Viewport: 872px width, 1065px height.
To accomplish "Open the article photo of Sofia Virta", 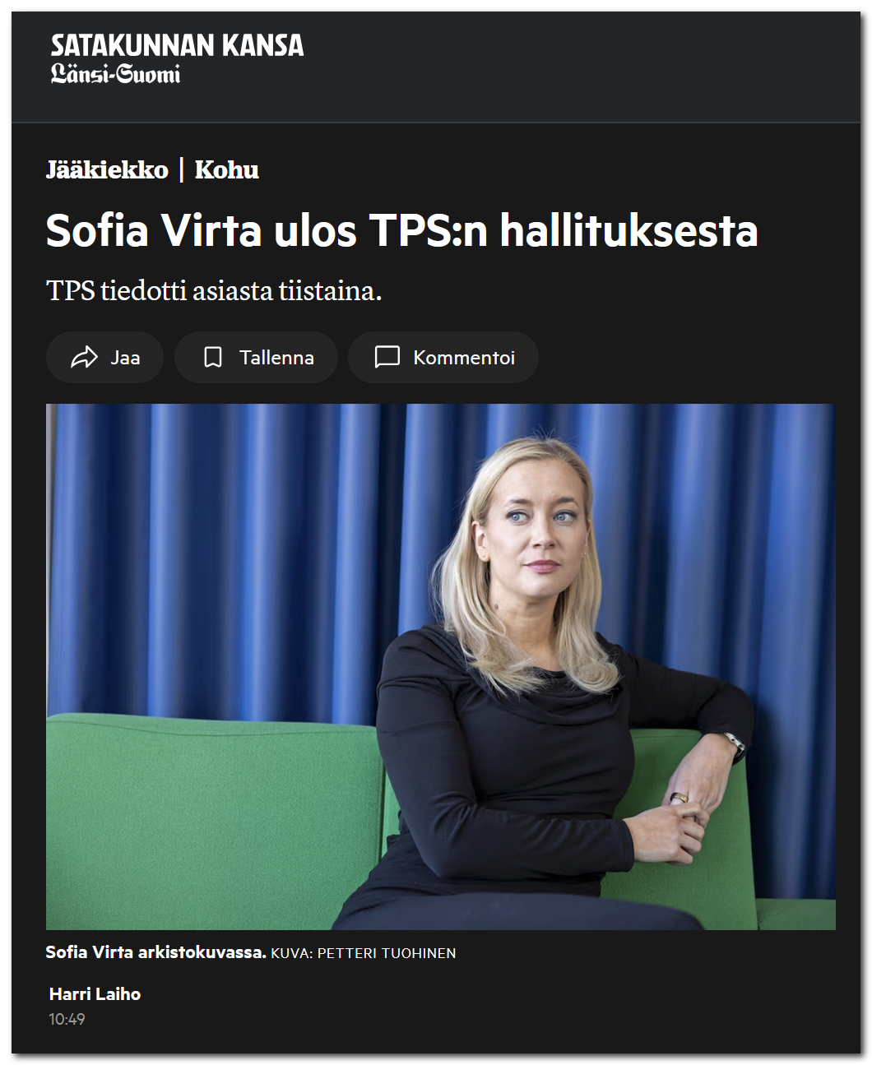I will click(441, 666).
